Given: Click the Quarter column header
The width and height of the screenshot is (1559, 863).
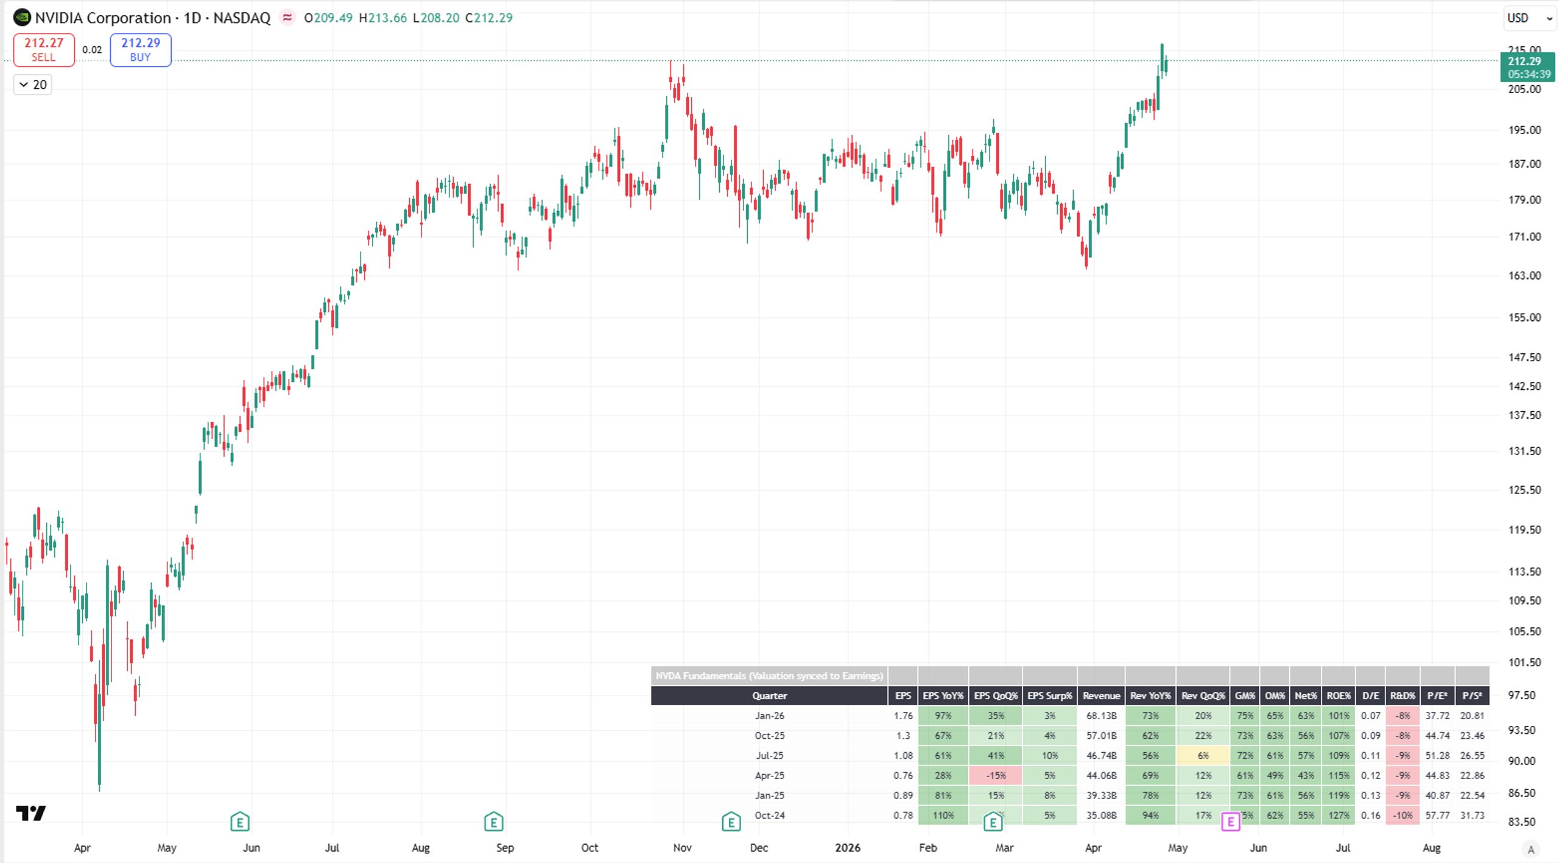Looking at the screenshot, I should pos(769,696).
